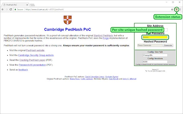Click the Config: Iterations label
Image resolution: width=183 pixels, height=114 pixels.
[x=155, y=58]
